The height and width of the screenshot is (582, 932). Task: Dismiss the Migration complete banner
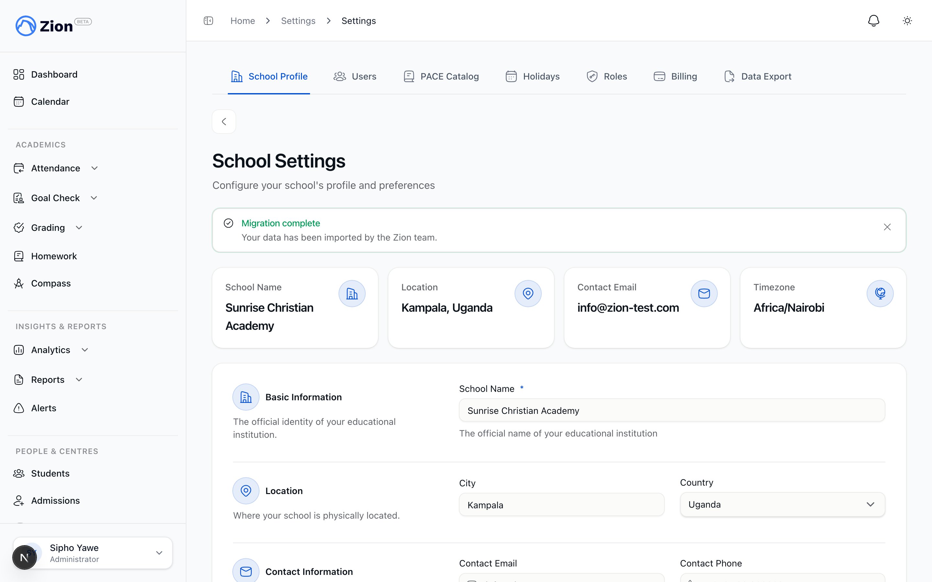point(887,227)
